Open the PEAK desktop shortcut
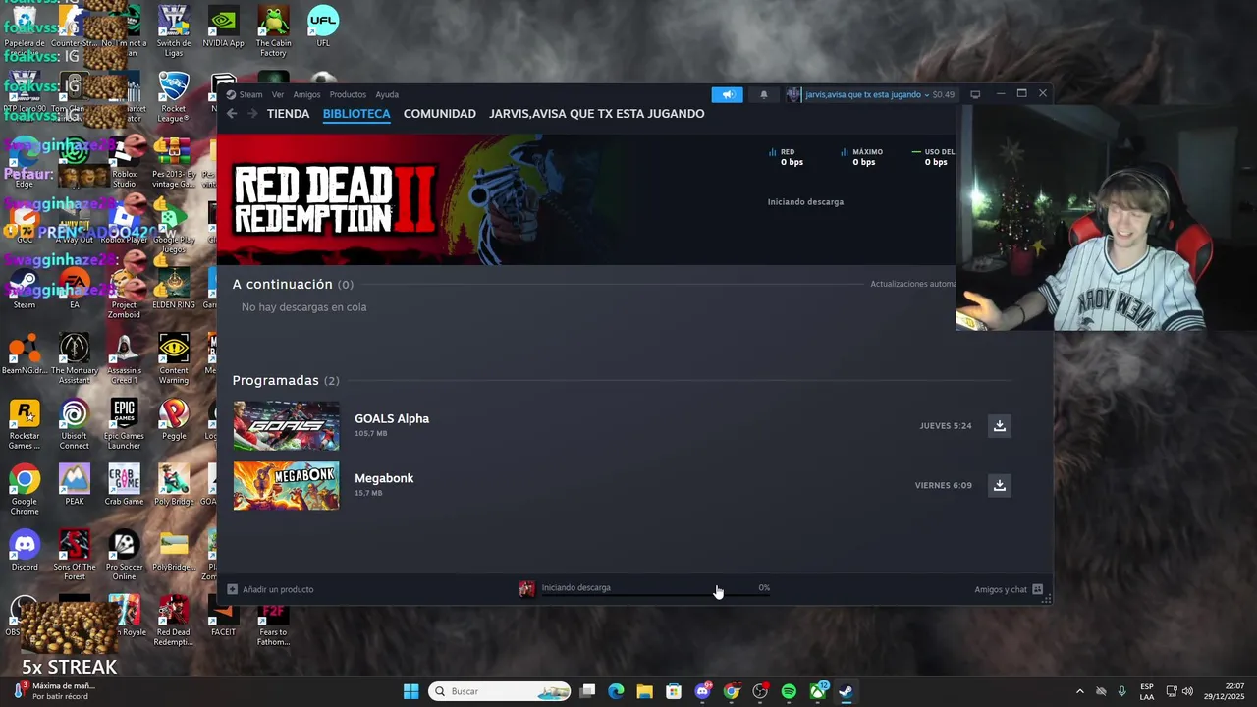The height and width of the screenshot is (707, 1257). [74, 485]
